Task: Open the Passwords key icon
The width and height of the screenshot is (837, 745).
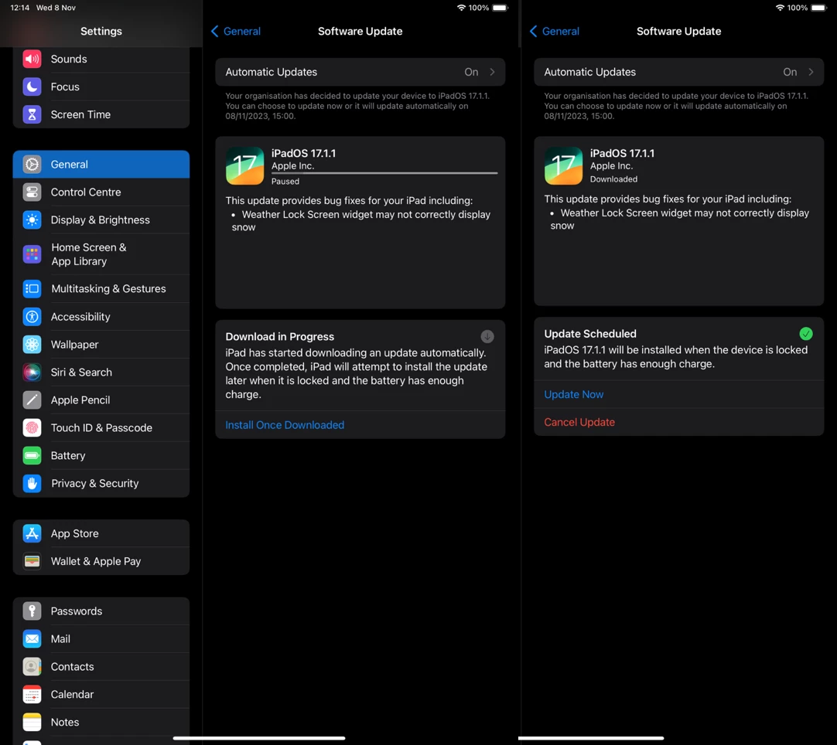Action: point(32,611)
